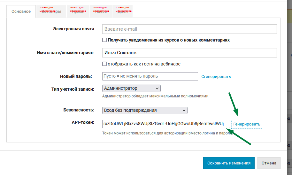Click the Сгенерировать password link
Screen dimensions: 292x175
click(216, 77)
